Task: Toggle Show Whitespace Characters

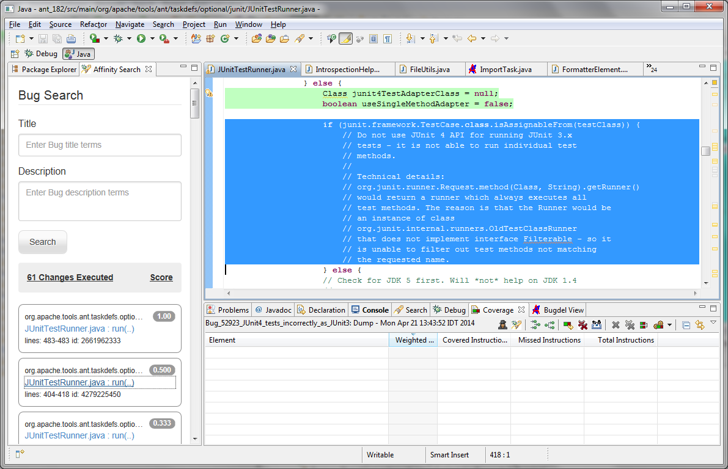Action: 387,38
